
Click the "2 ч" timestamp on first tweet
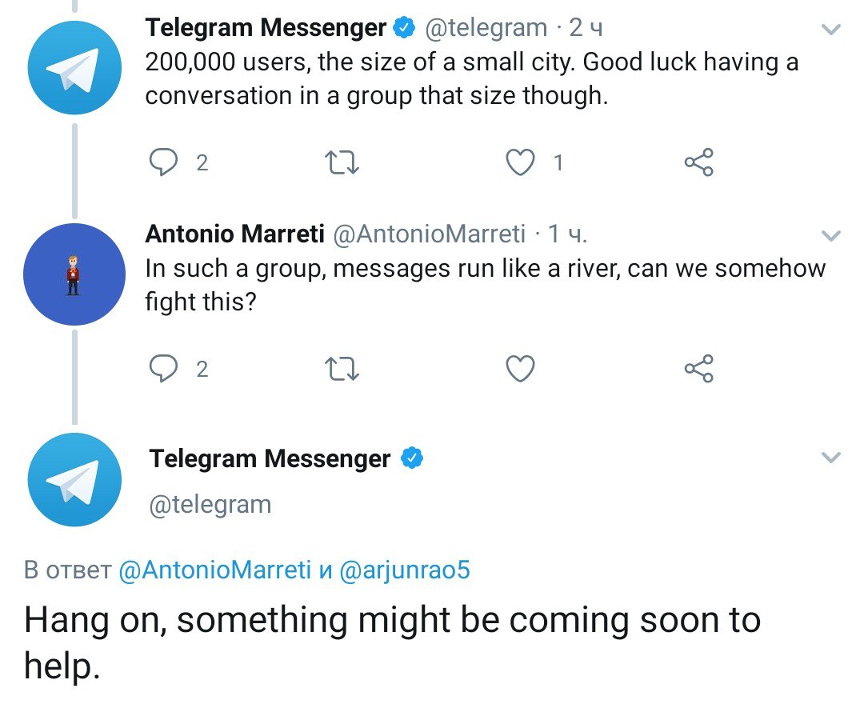[586, 29]
